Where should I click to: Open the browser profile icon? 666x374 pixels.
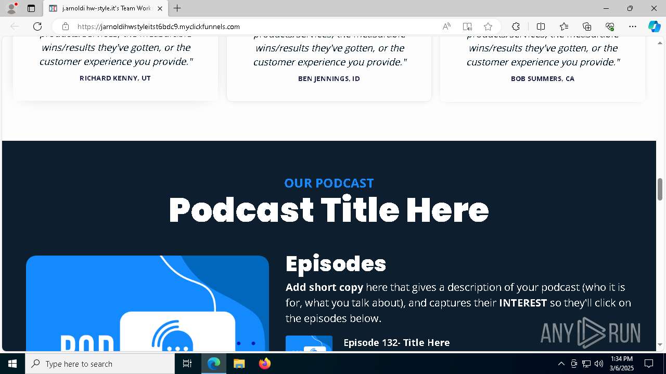[x=11, y=8]
